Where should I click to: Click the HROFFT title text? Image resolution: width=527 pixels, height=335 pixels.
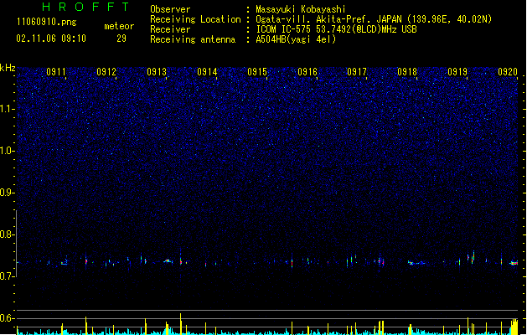click(x=86, y=7)
